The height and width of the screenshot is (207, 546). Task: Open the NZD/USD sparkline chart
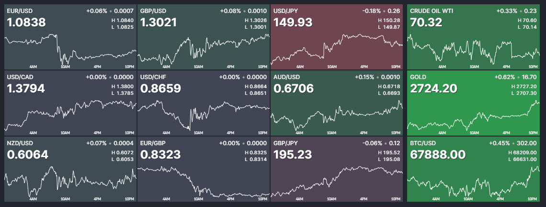[70, 181]
